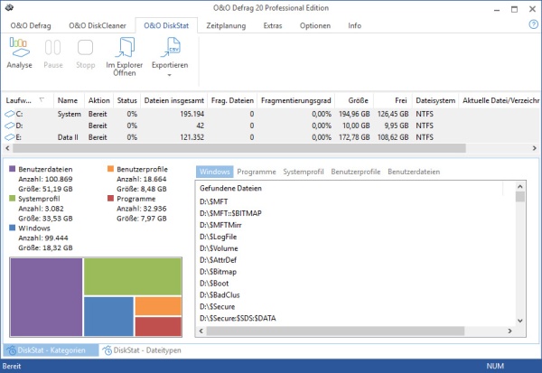The width and height of the screenshot is (542, 373).
Task: Click the red Programme legend swatch
Action: tap(110, 198)
